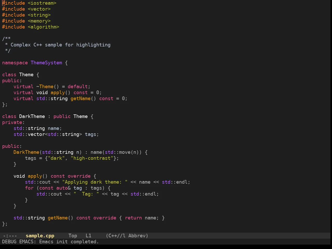Click the 'private:' access specifier

click(x=13, y=122)
